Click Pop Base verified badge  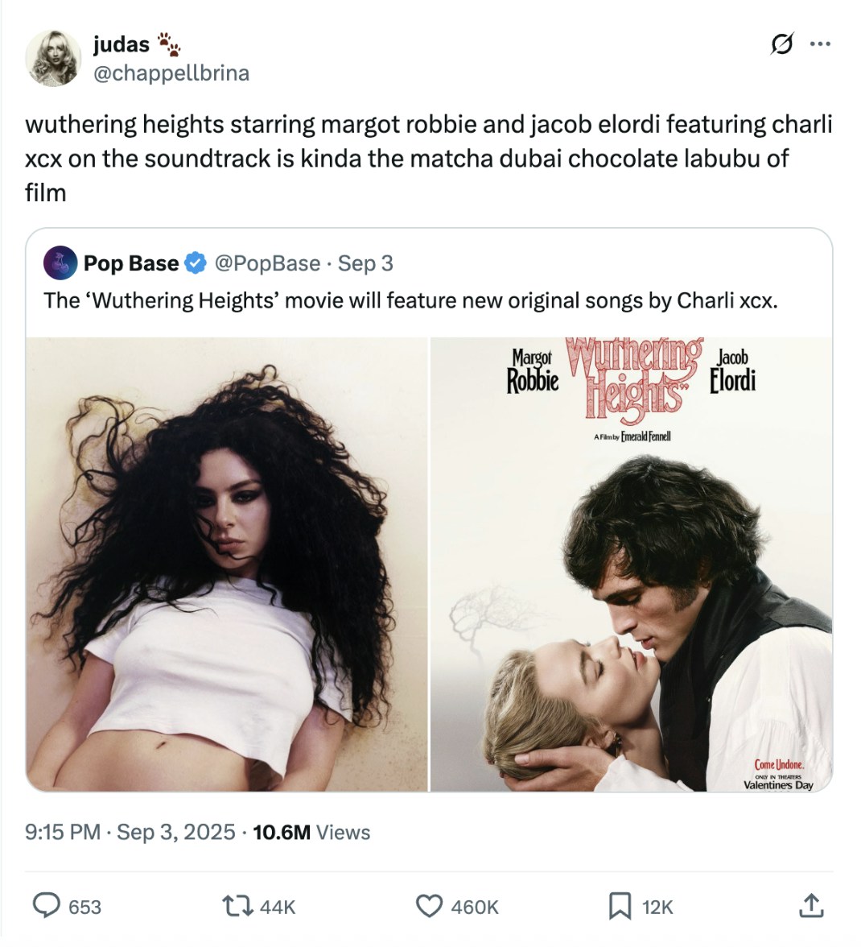pyautogui.click(x=195, y=263)
